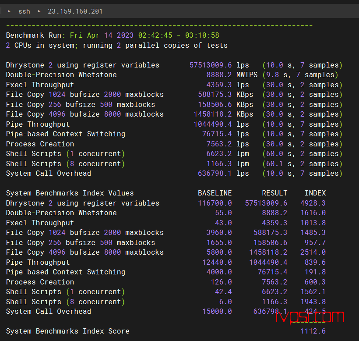Click the System Call baseline 15000.0
Screen dimensions: 359x341
(x=217, y=311)
